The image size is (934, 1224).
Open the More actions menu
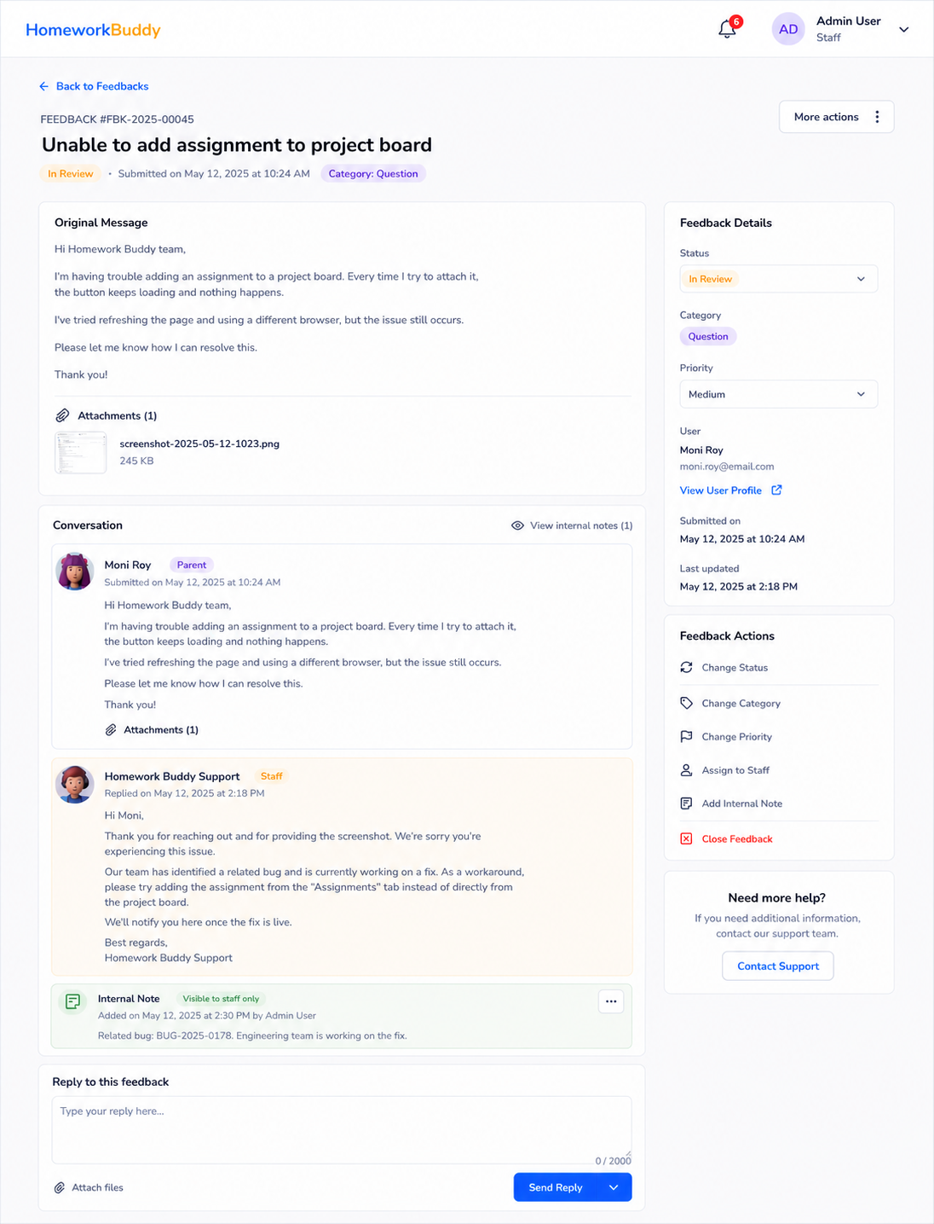[836, 117]
